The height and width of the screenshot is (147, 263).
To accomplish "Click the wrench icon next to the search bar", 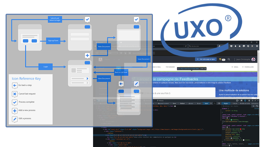I will coord(219,46).
